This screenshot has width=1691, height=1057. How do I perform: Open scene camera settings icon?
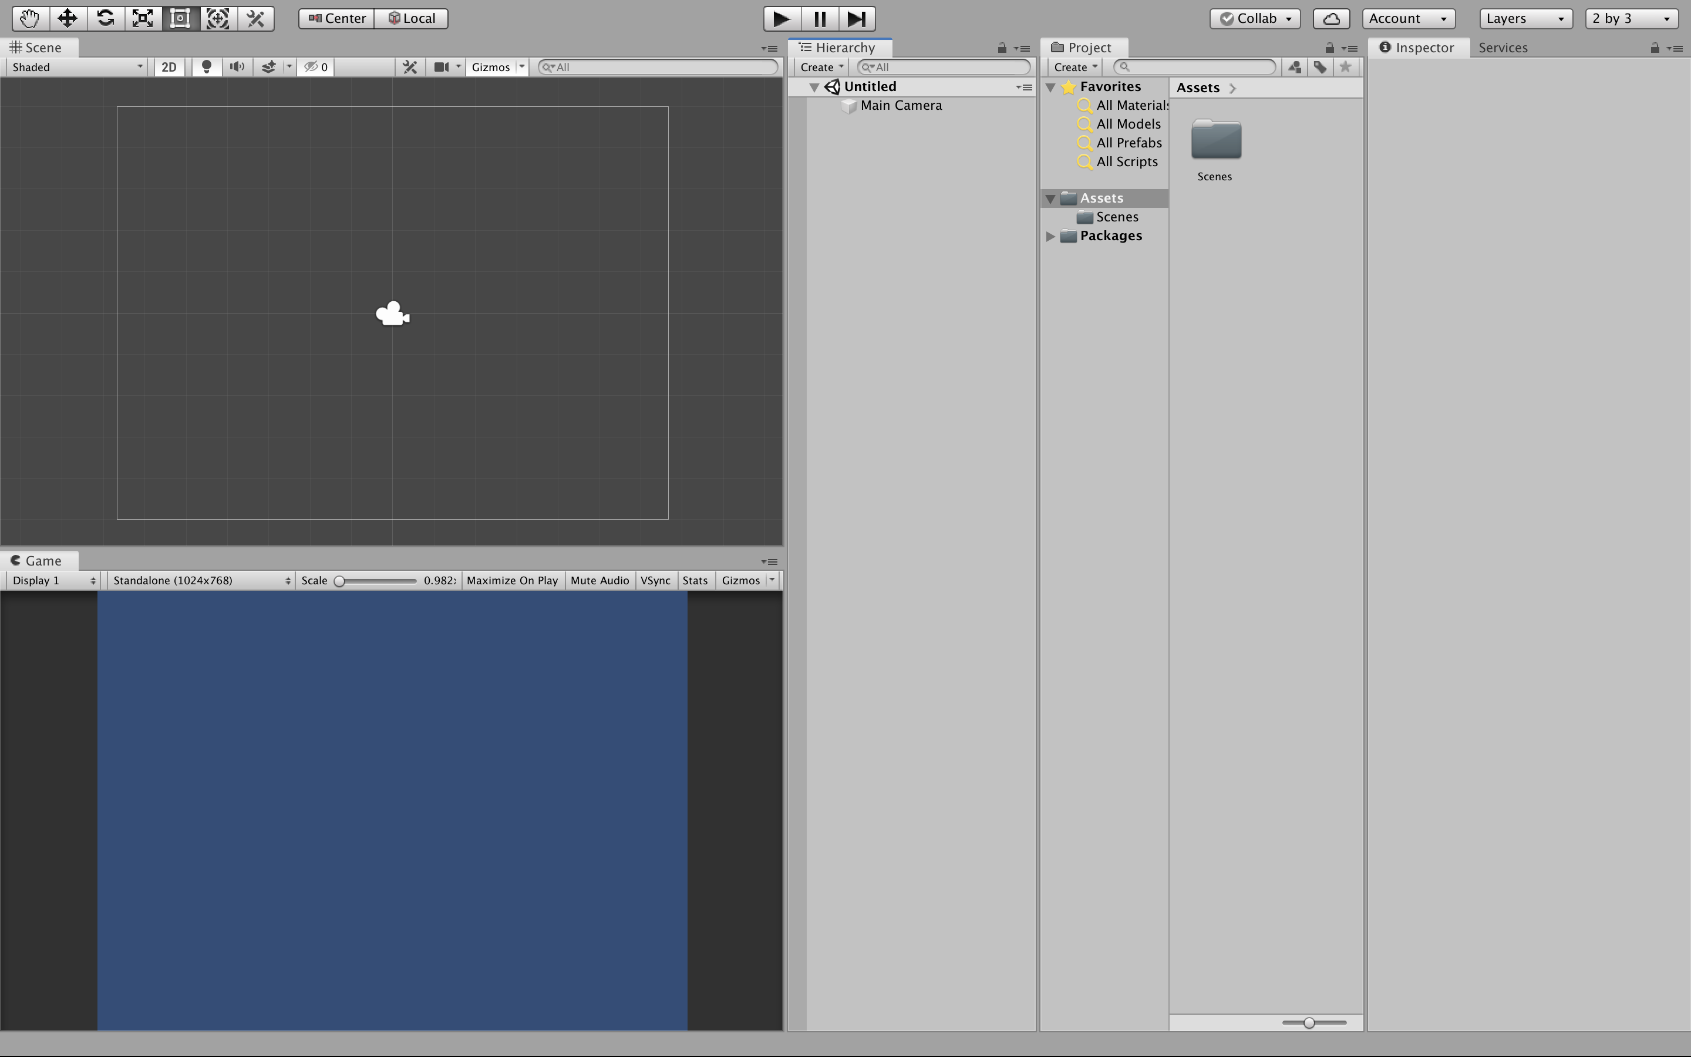coord(442,66)
